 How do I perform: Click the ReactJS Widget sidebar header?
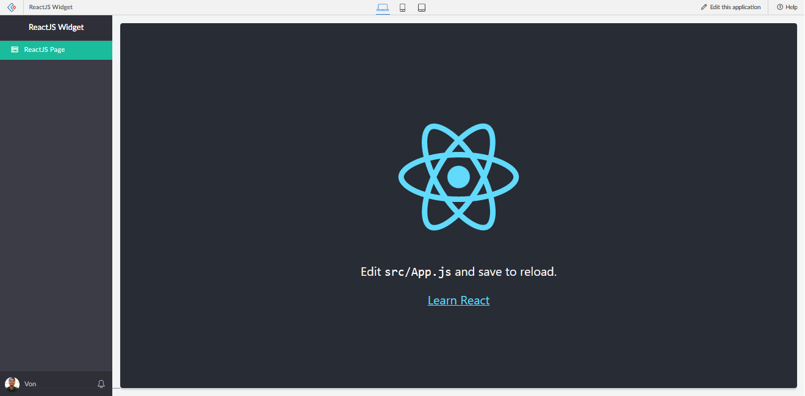(56, 27)
